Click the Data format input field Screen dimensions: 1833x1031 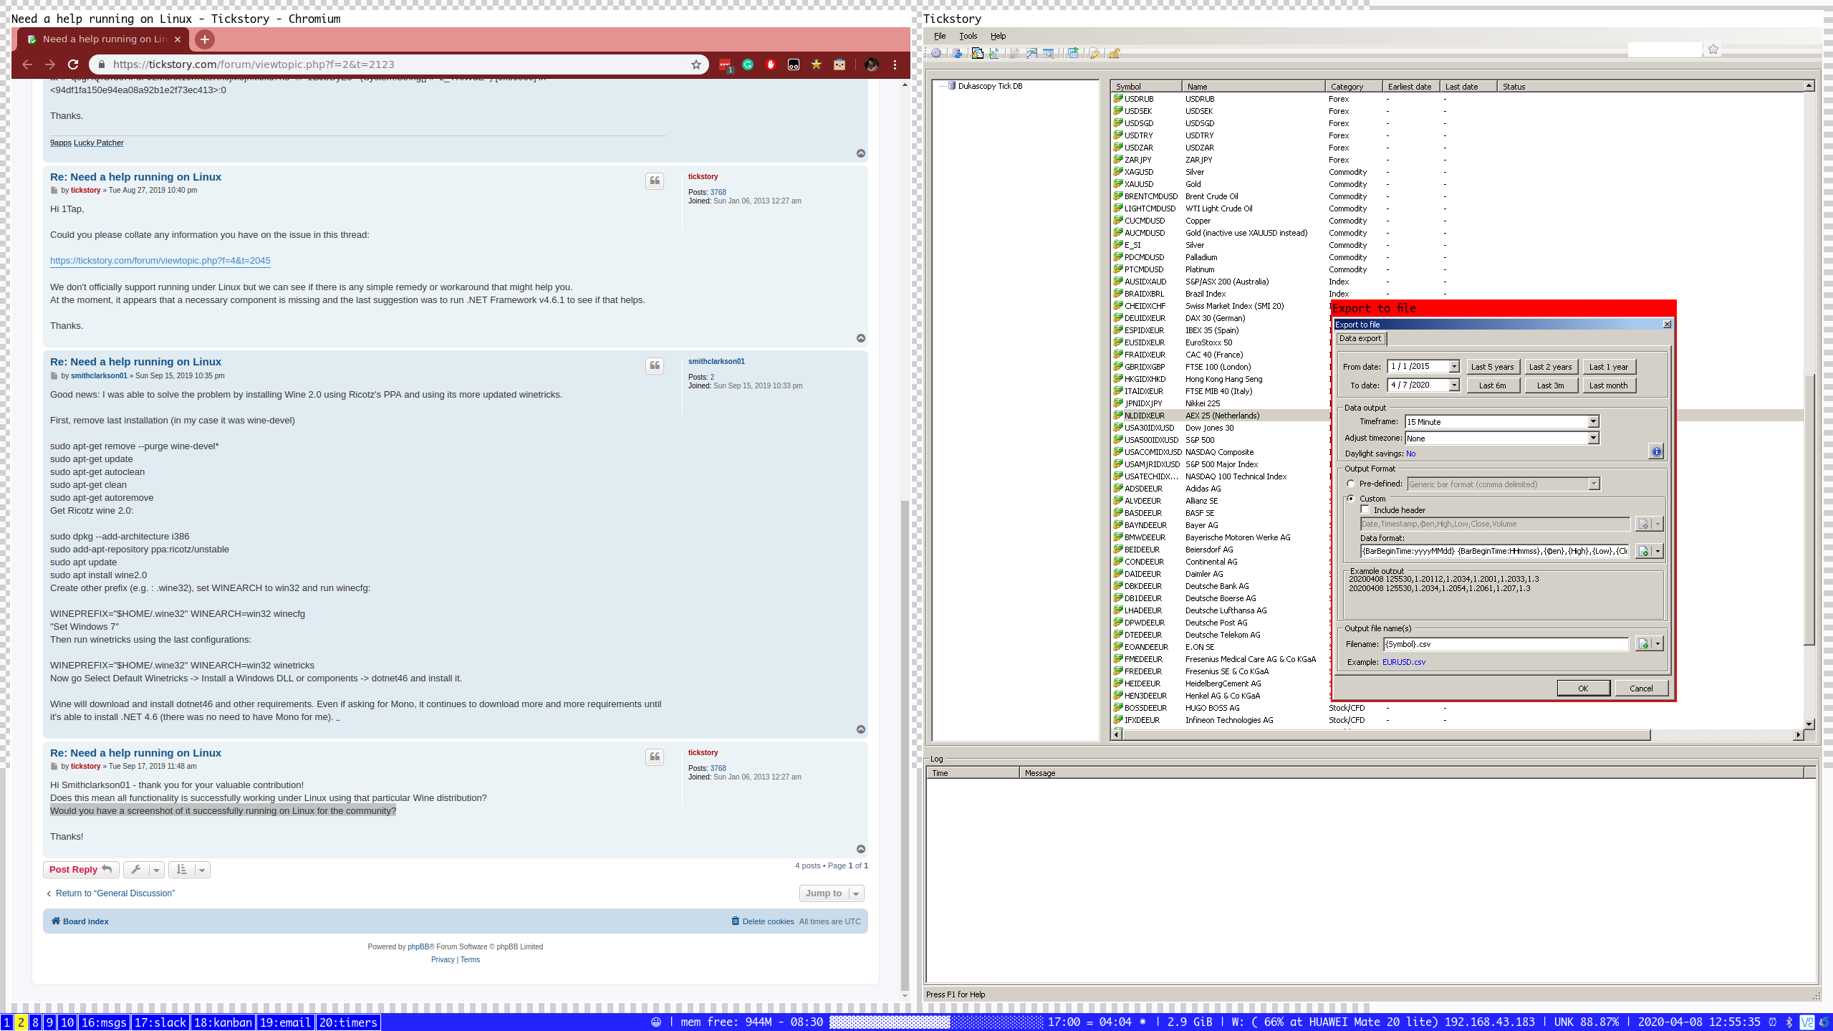click(x=1496, y=551)
